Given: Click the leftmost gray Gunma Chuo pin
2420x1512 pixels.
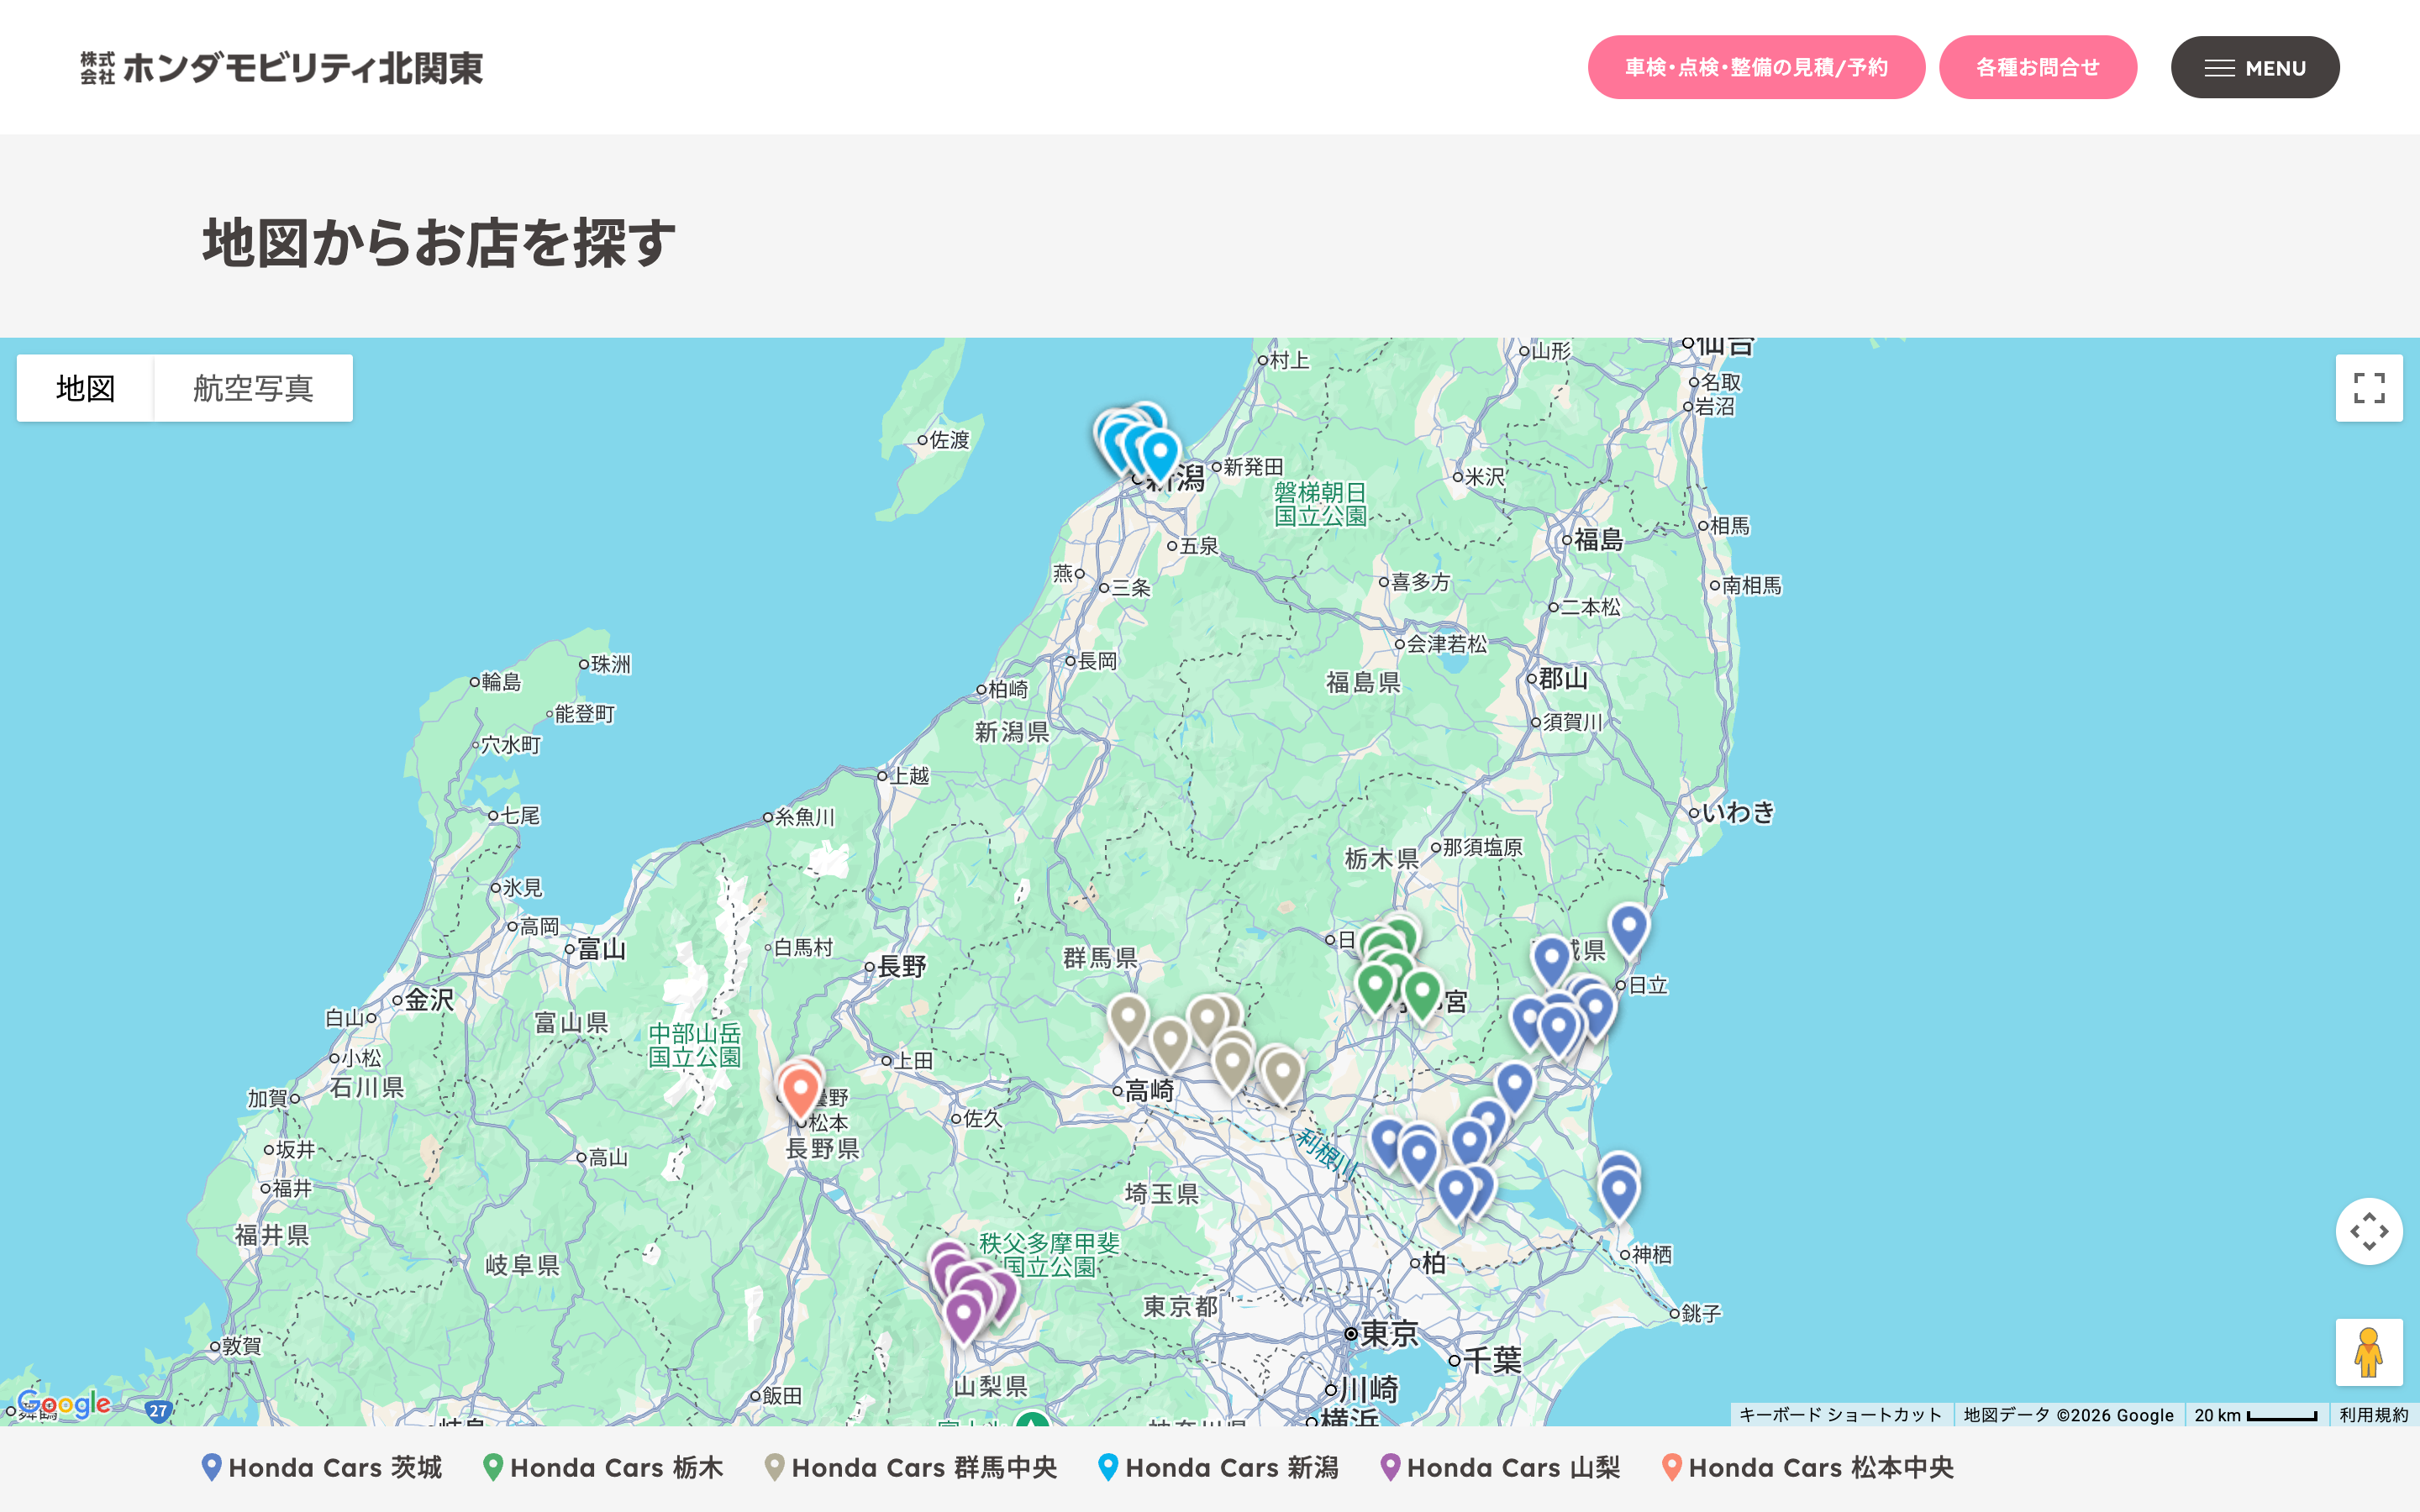Looking at the screenshot, I should (x=1128, y=1017).
